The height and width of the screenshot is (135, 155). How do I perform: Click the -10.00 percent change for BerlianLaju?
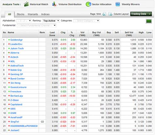coord(72,96)
